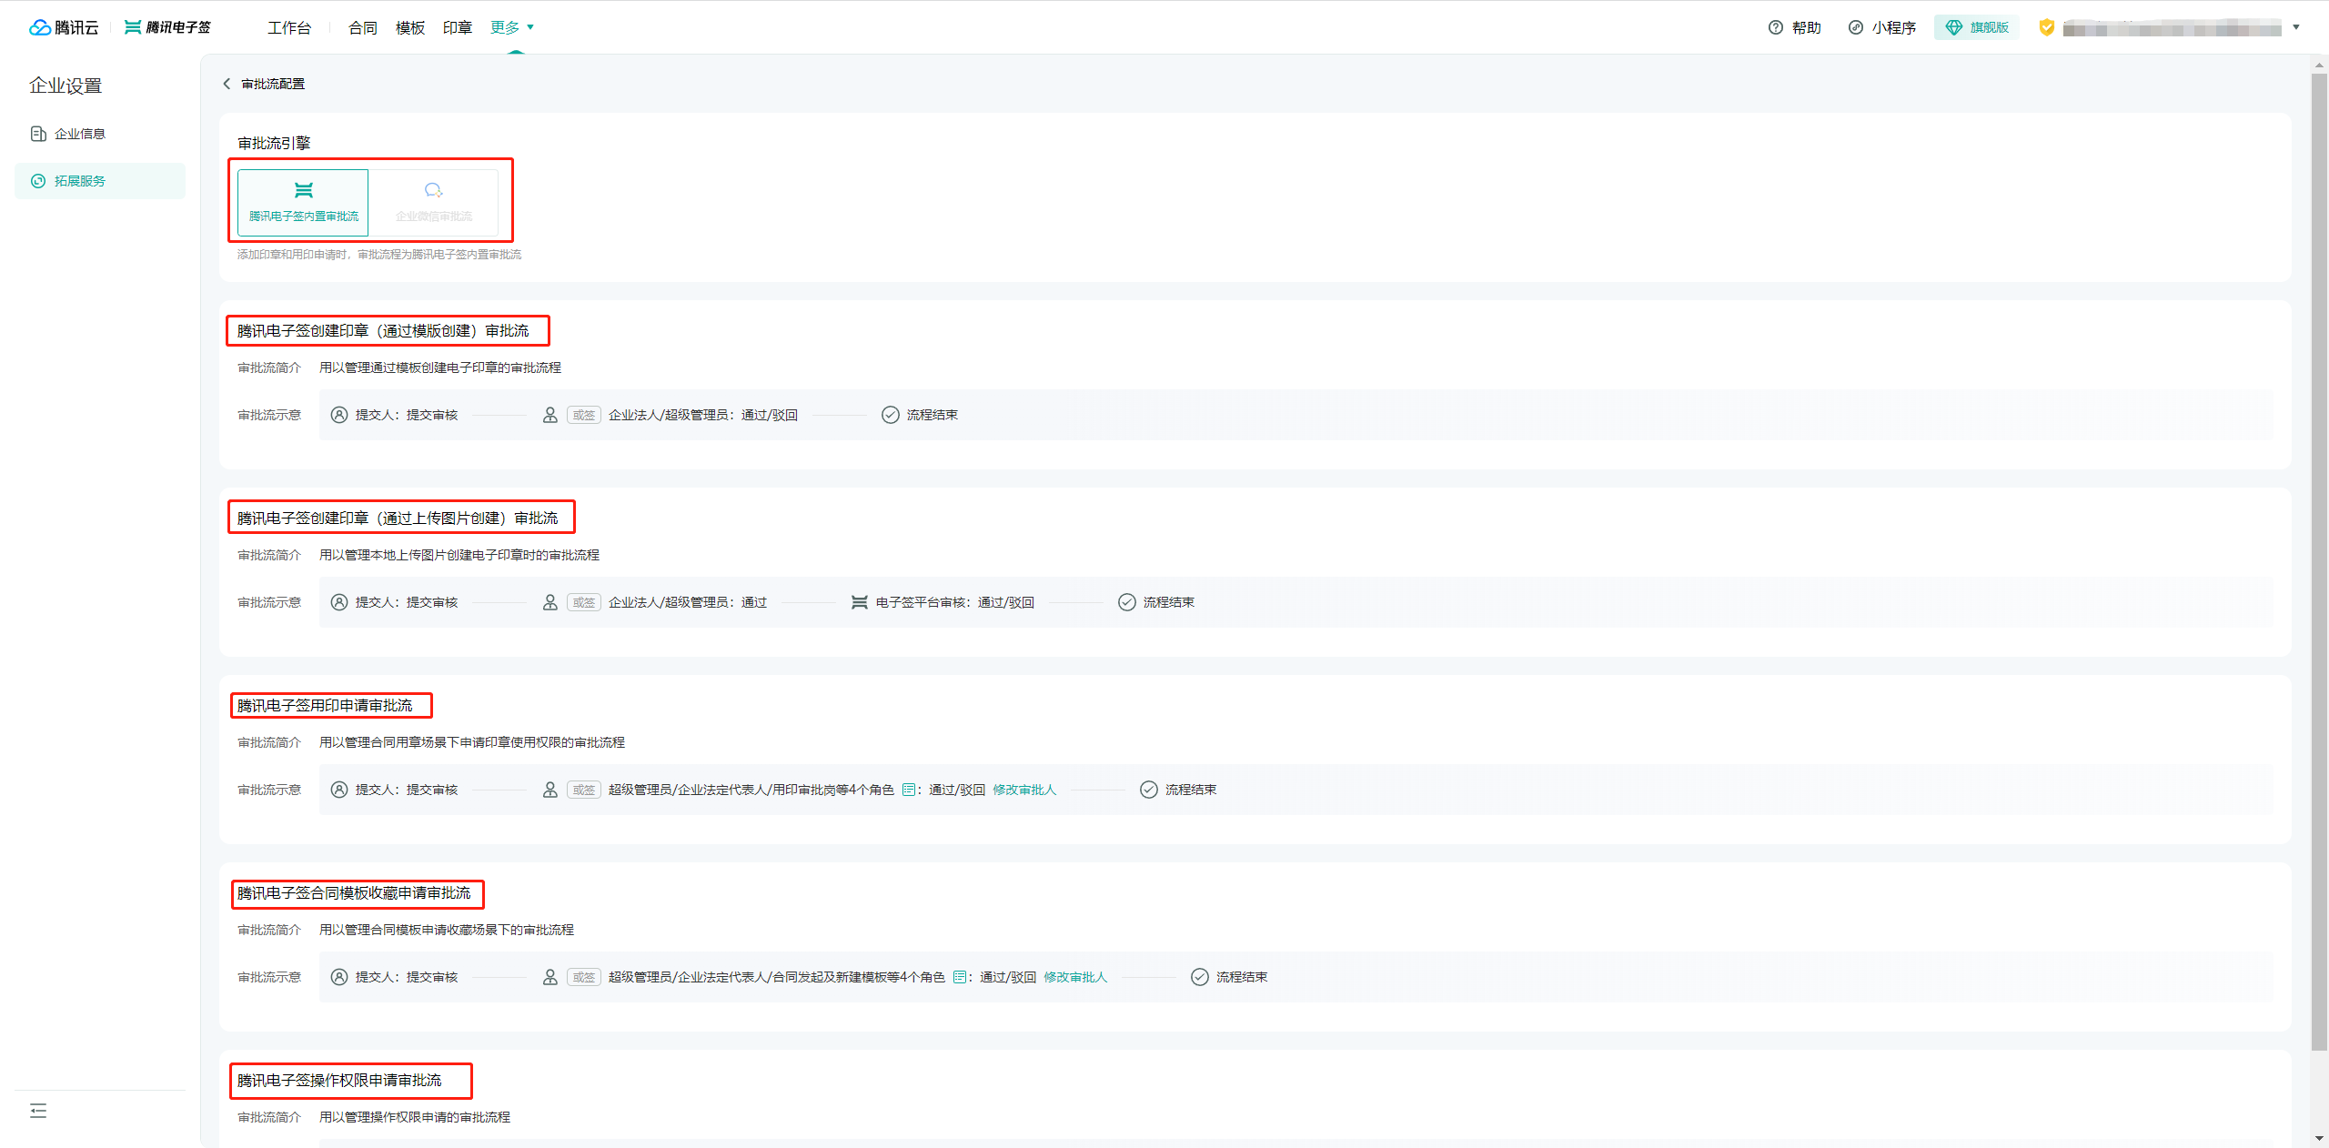2329x1148 pixels.
Task: Click the 腾讯电子签 logo
Action: 167,27
